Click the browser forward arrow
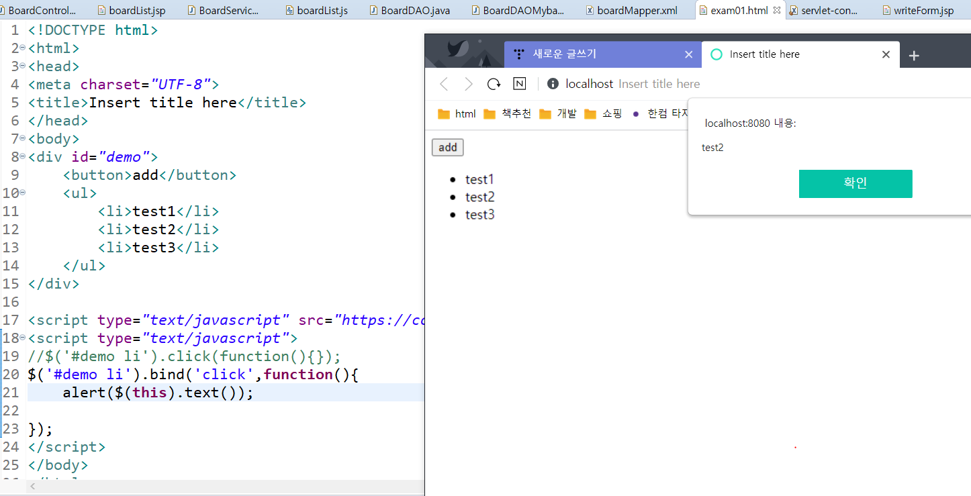Viewport: 971px width, 496px height. [x=469, y=84]
